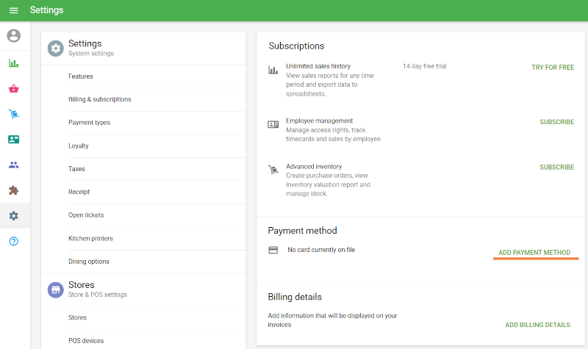Click ADD PAYMENT METHOD
The width and height of the screenshot is (588, 349).
534,253
